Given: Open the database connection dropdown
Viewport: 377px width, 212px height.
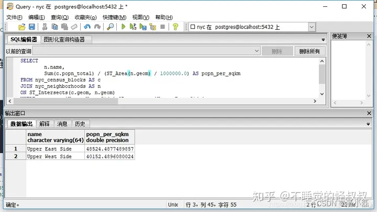Looking at the screenshot, I should [x=312, y=27].
